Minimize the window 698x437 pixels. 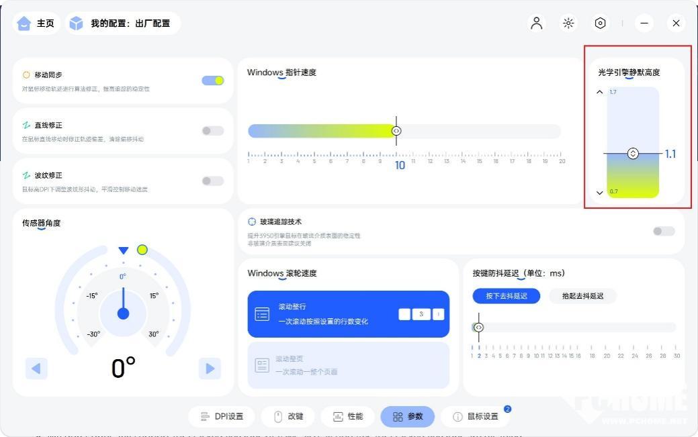coord(644,23)
